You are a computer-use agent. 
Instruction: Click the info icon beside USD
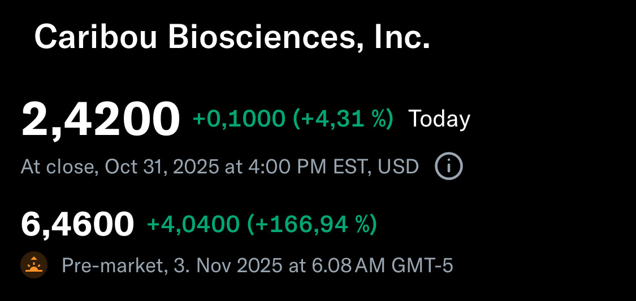[x=449, y=167]
